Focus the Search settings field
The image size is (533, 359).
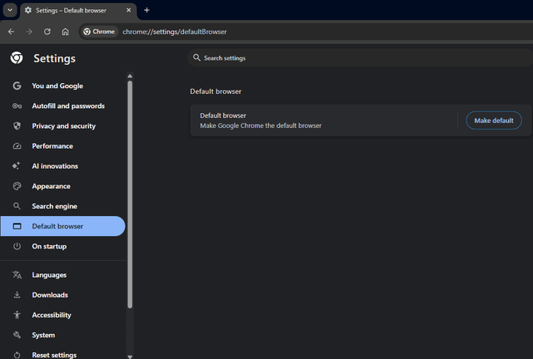360,58
